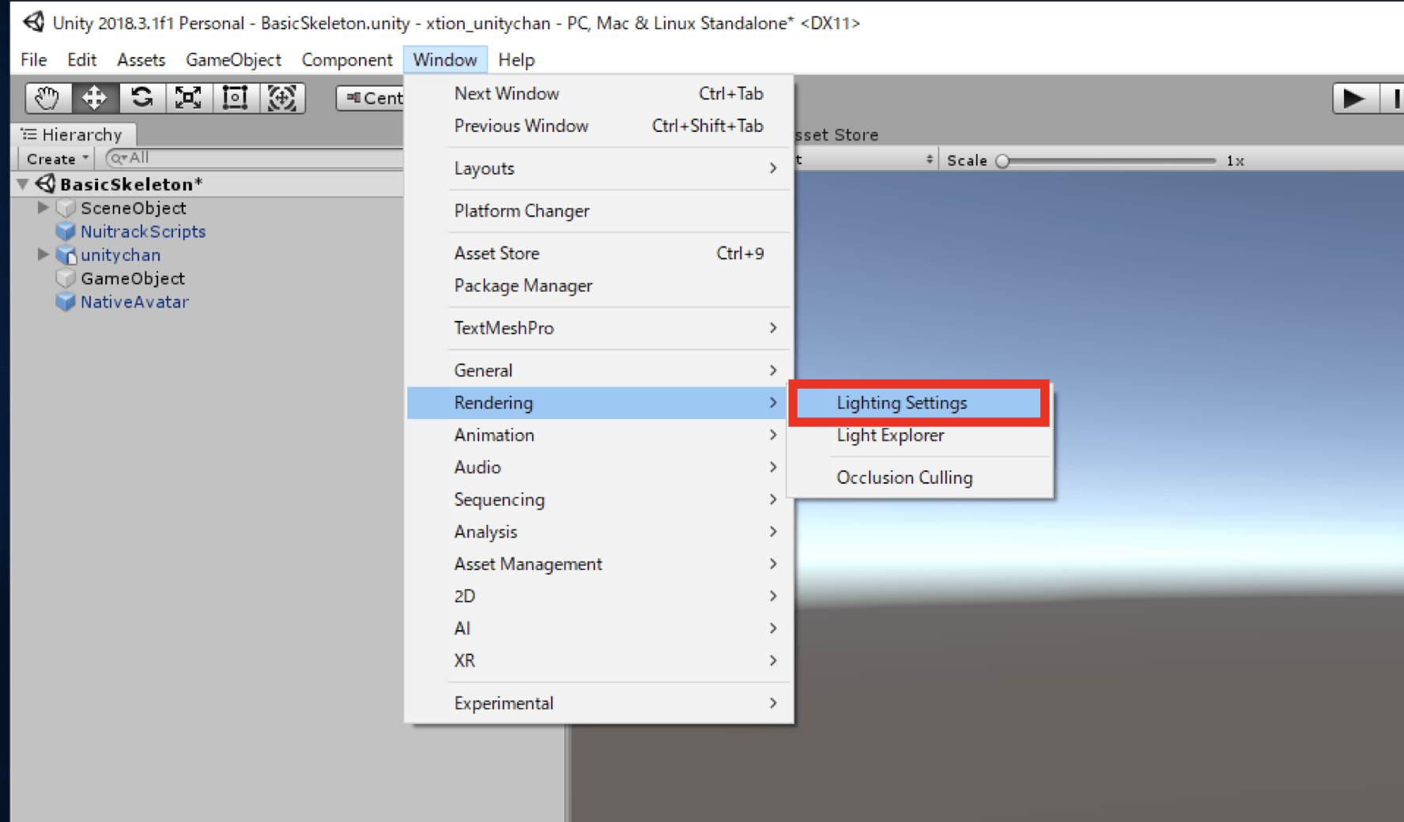Select the Hand tool in the toolbar
The image size is (1404, 822).
click(47, 98)
